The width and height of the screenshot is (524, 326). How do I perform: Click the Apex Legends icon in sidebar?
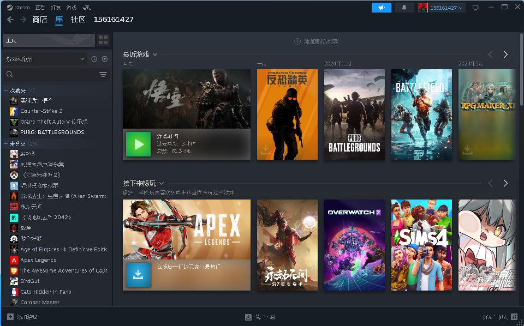(14, 260)
